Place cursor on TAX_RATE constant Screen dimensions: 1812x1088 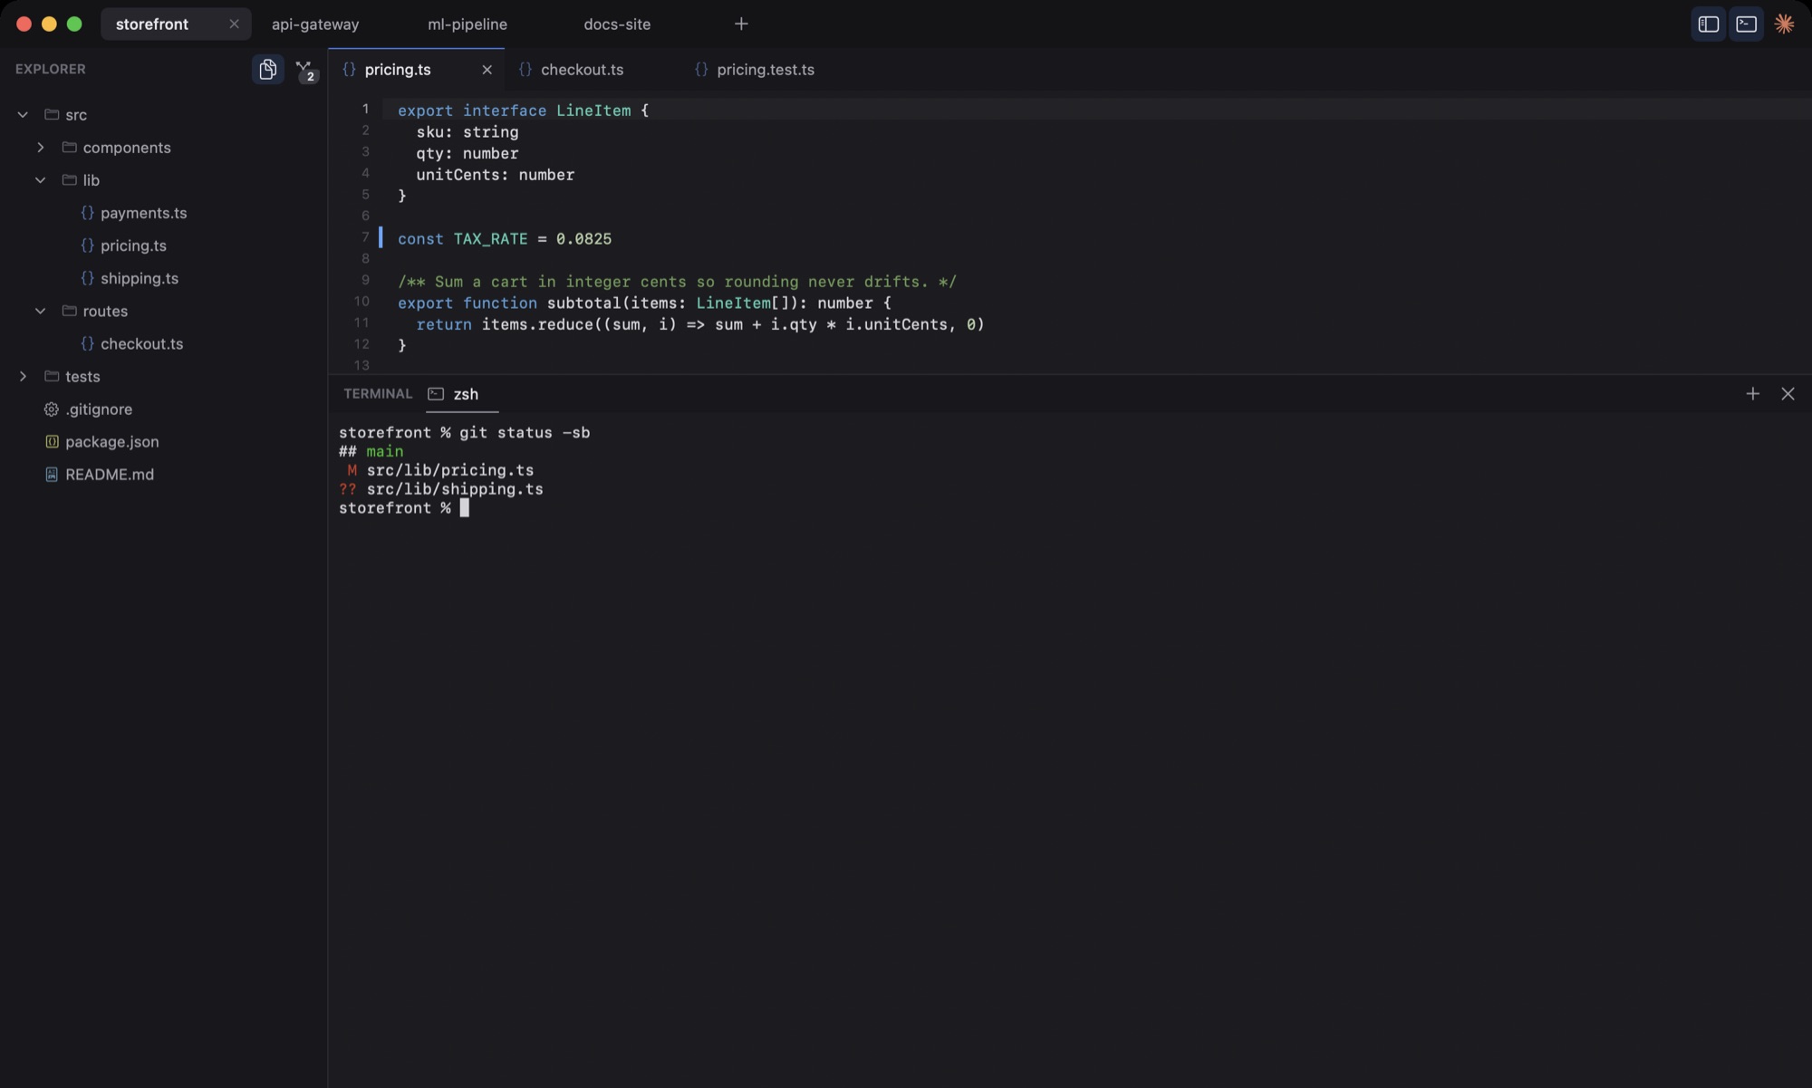point(490,239)
